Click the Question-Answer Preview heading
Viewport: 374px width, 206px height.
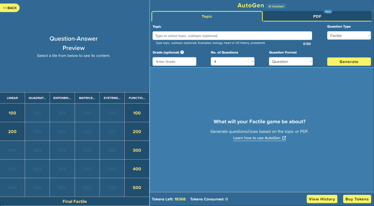[73, 43]
